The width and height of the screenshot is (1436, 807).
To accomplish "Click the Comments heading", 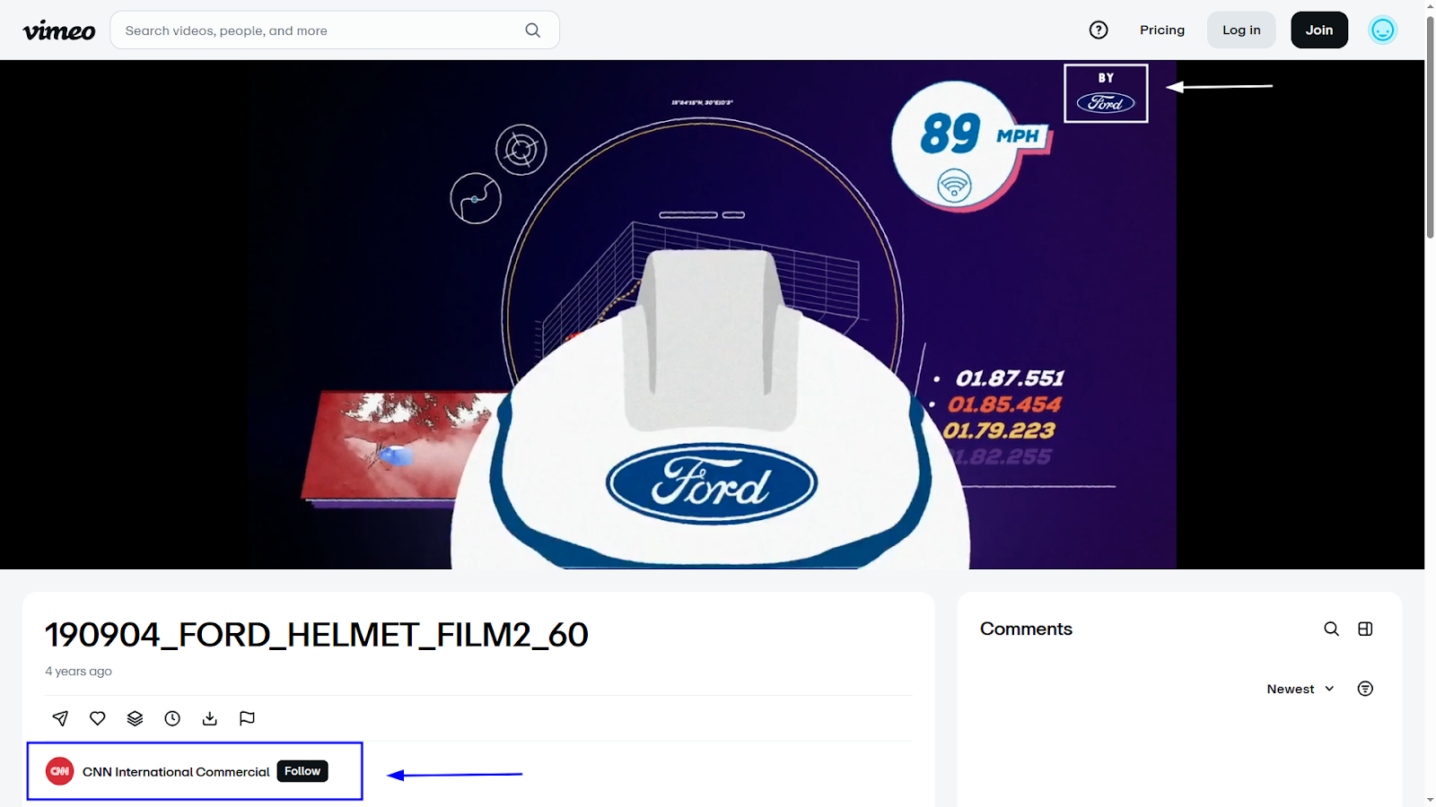I will 1026,629.
